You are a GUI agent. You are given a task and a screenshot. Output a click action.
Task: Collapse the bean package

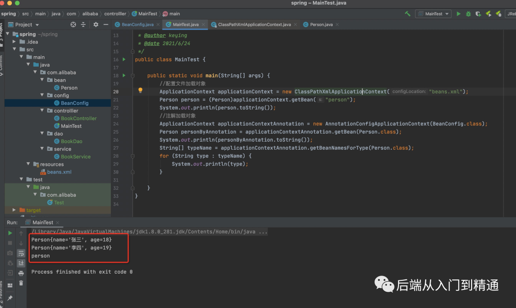click(x=42, y=80)
